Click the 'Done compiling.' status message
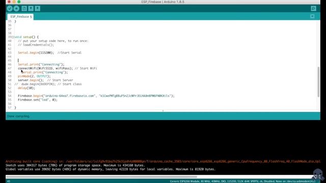The height and width of the screenshot is (183, 326). tap(18, 116)
